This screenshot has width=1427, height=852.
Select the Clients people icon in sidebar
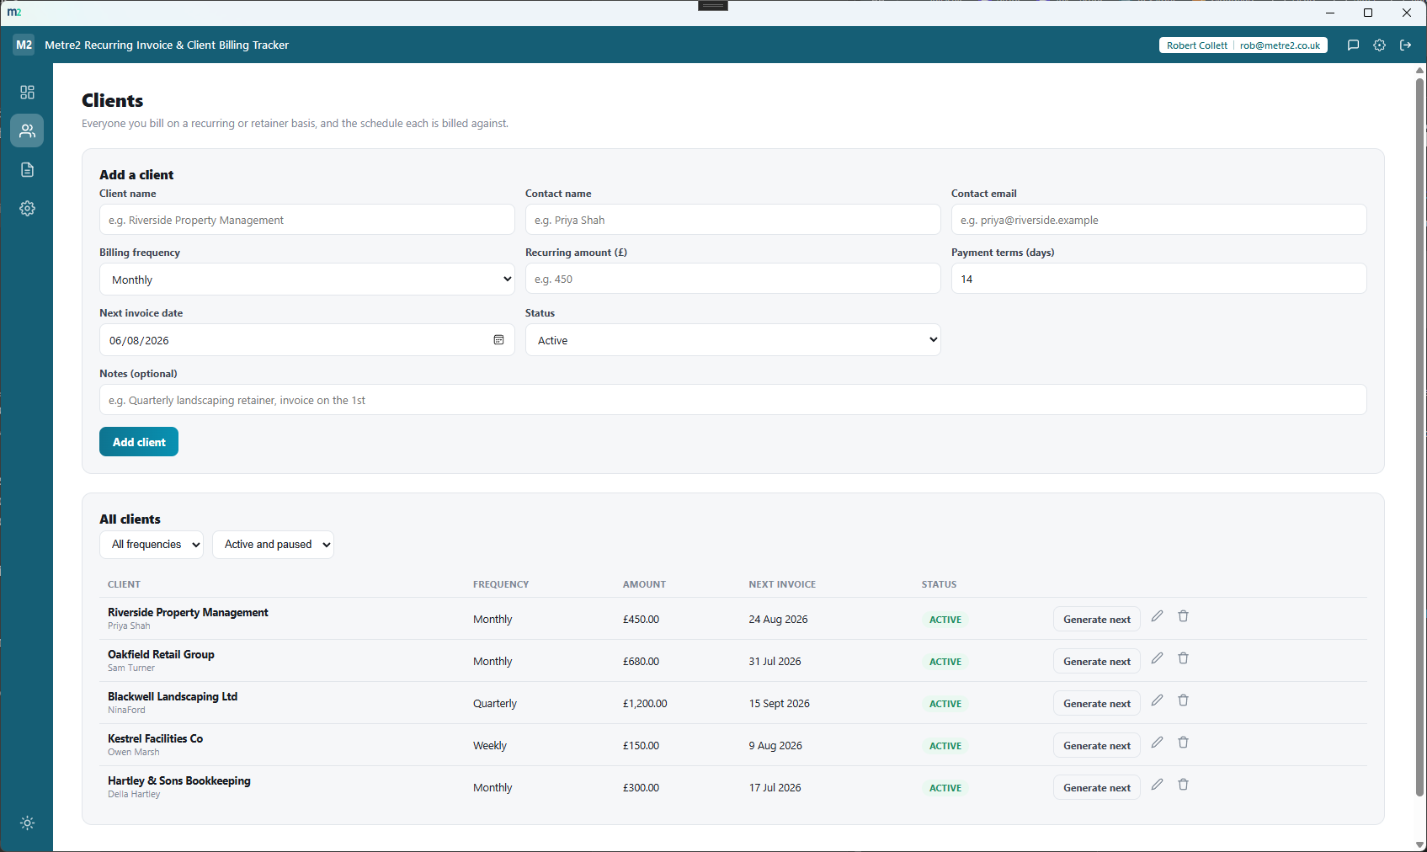[27, 130]
